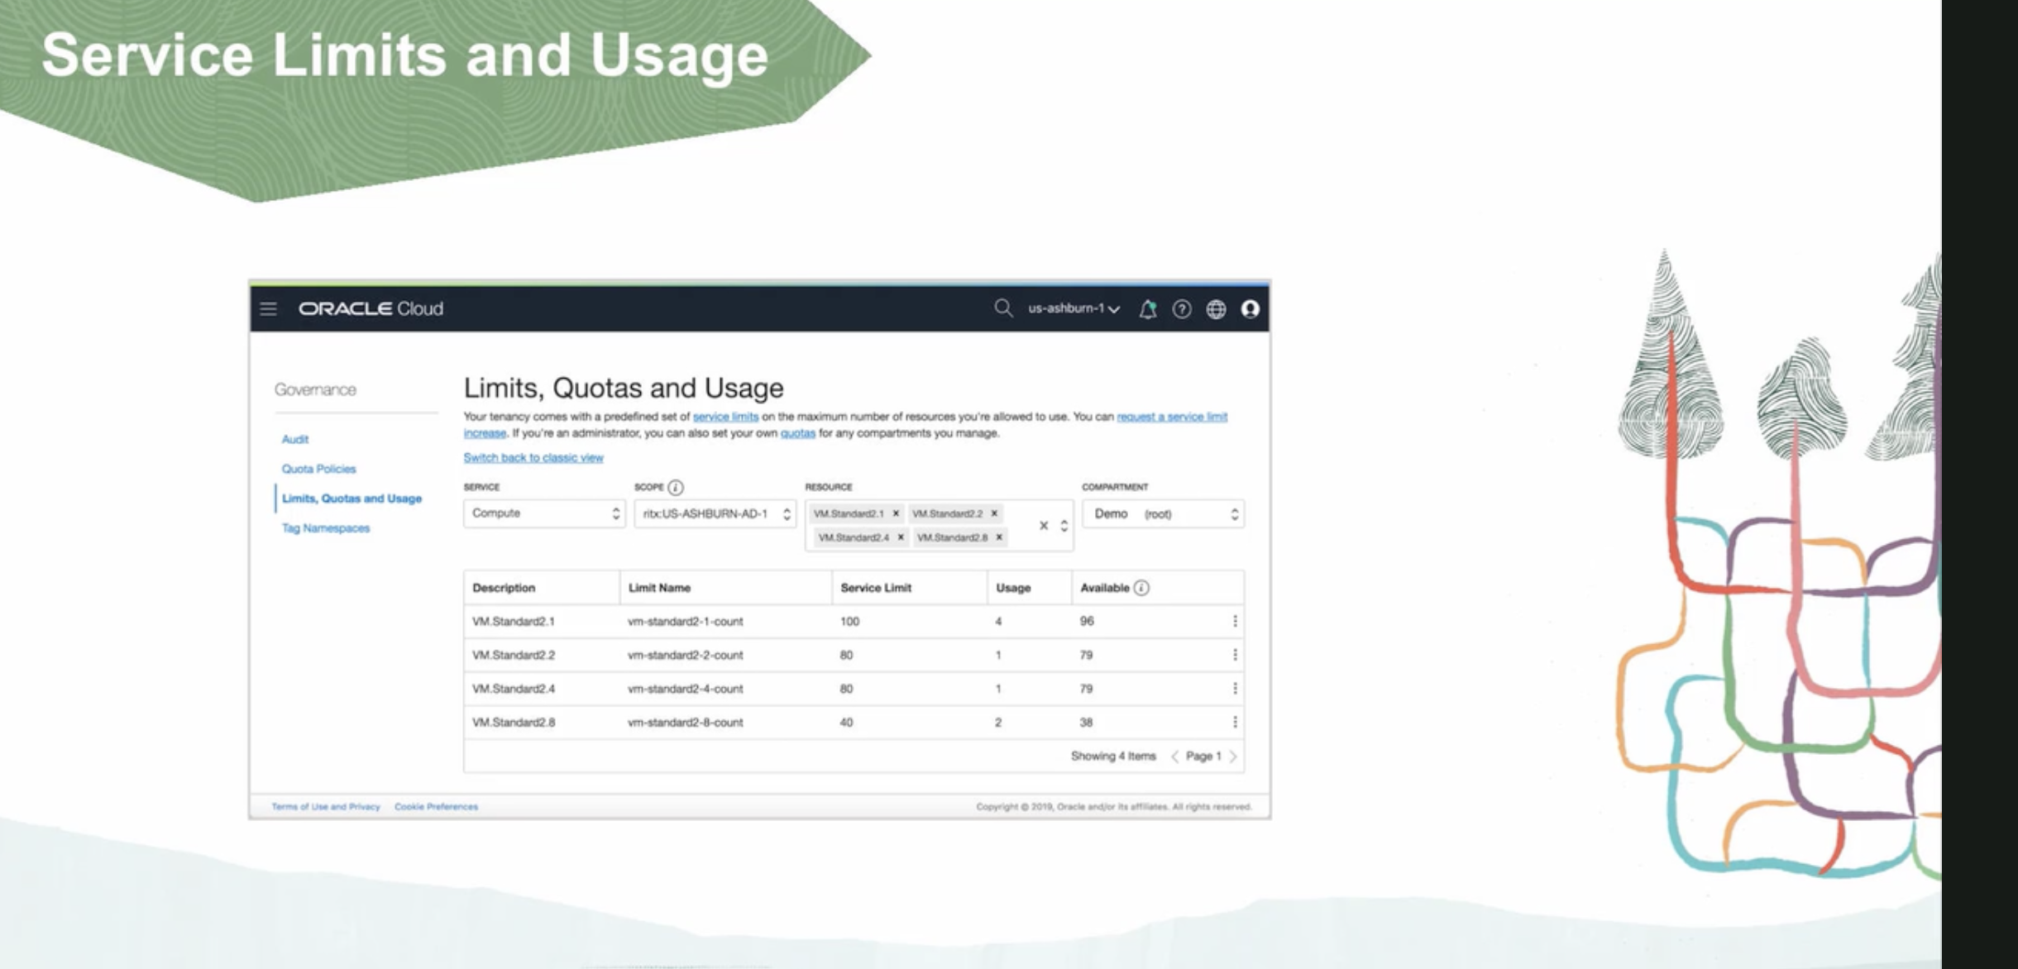Select Quota Policies in Governance sidebar
2018x969 pixels.
(318, 469)
